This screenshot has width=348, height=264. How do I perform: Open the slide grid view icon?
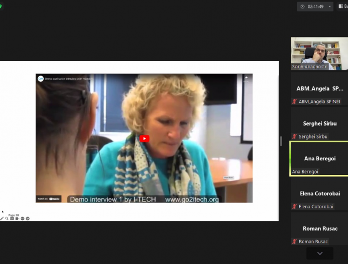point(12,219)
